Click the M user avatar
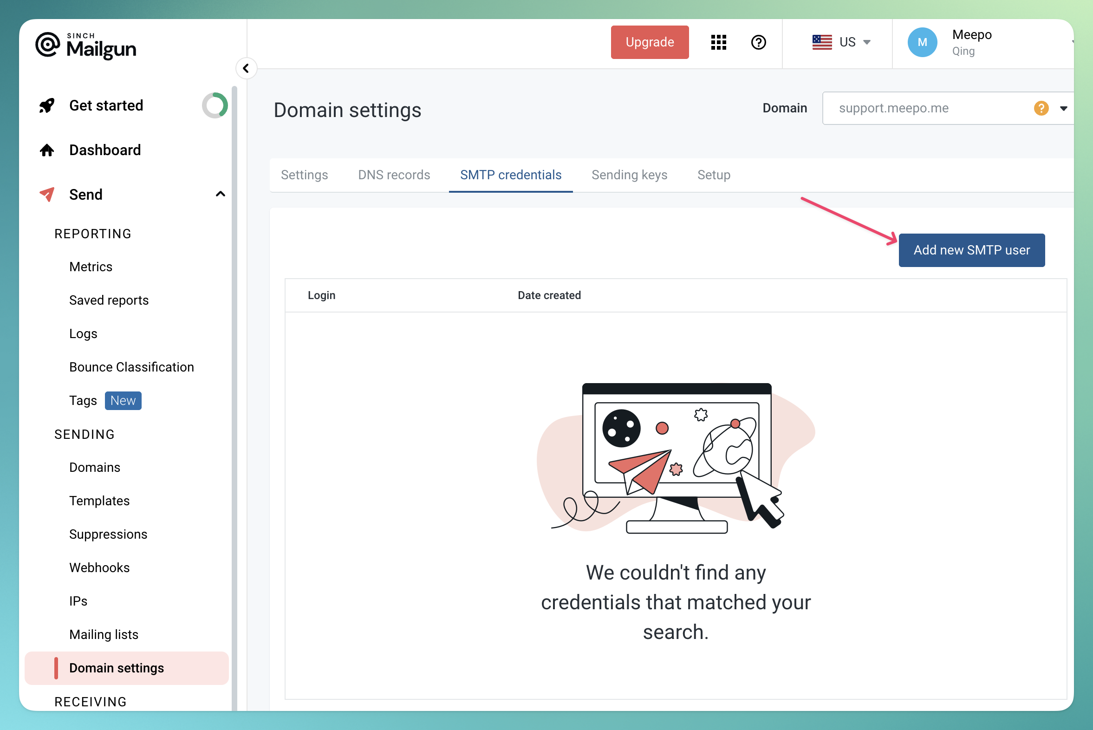Screen dimensions: 1093x730 tap(922, 42)
